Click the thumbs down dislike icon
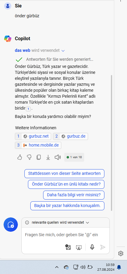 (x=29, y=157)
